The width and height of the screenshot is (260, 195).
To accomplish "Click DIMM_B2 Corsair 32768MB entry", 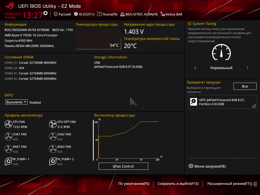I will [30, 79].
